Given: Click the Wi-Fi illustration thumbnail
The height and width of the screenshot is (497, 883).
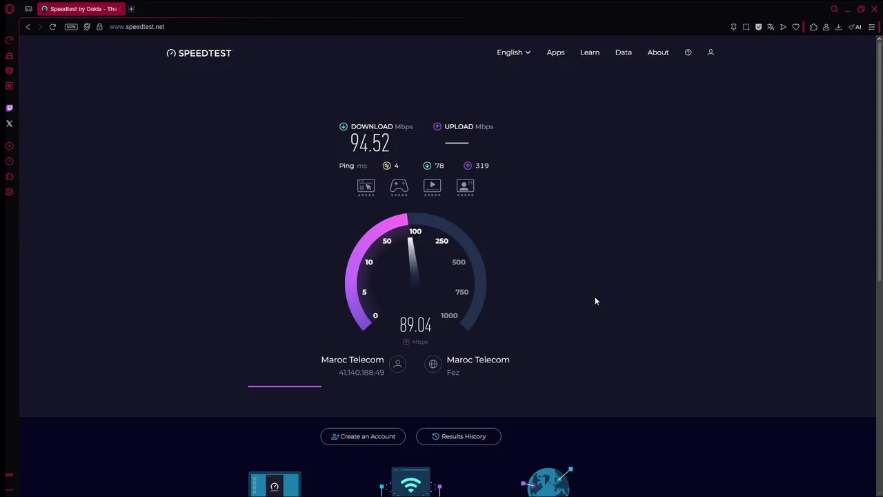Looking at the screenshot, I should [411, 483].
